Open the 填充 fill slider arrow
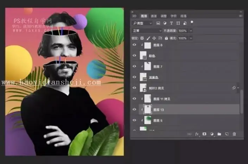248x164 pixels. (x=191, y=38)
